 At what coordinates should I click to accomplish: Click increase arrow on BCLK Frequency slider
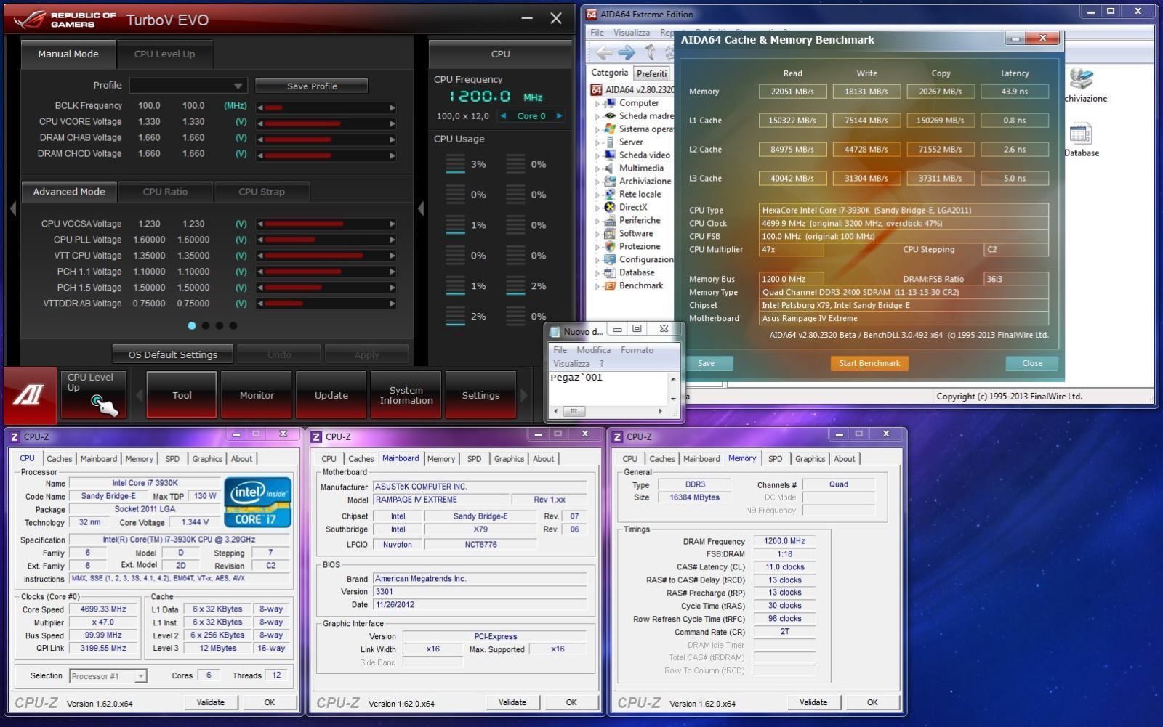[x=393, y=107]
